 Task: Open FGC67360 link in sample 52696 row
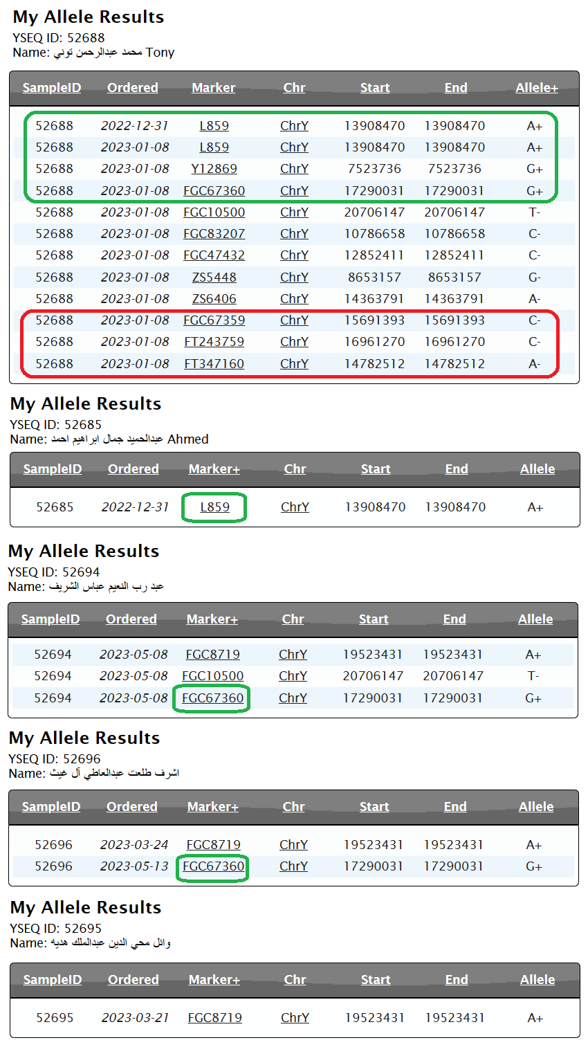pos(213,866)
